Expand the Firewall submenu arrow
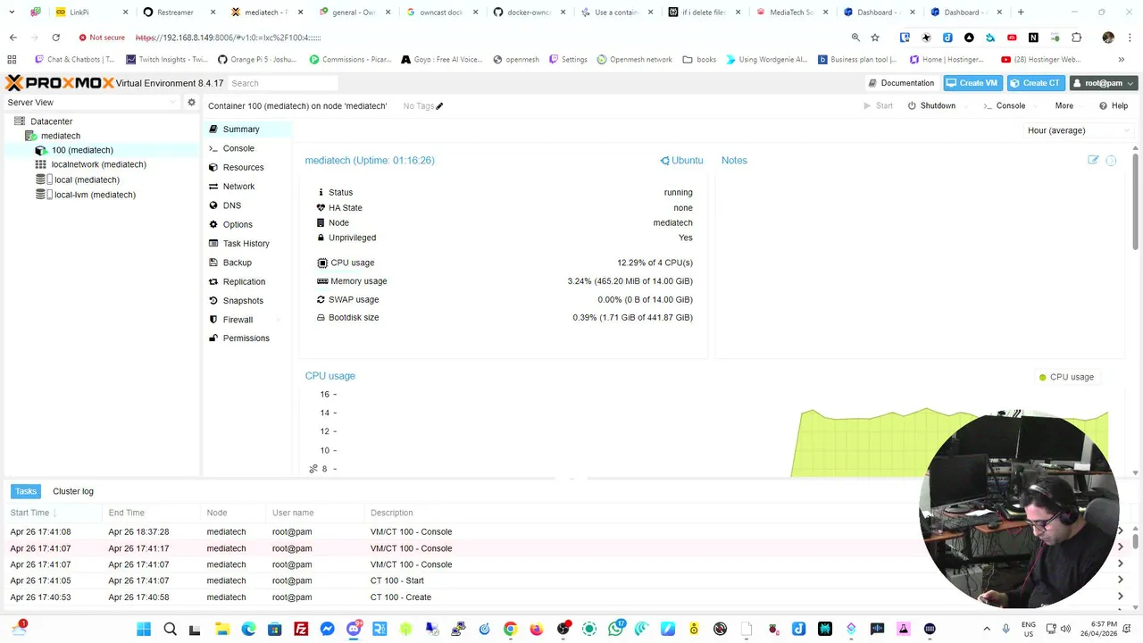1143x643 pixels. [279, 320]
